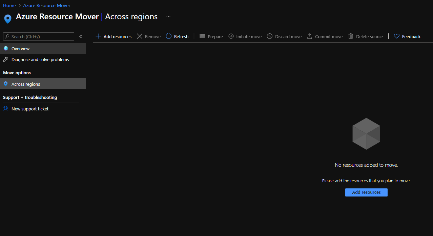433x236 pixels.
Task: Click the blue Add resources button
Action: (x=366, y=192)
